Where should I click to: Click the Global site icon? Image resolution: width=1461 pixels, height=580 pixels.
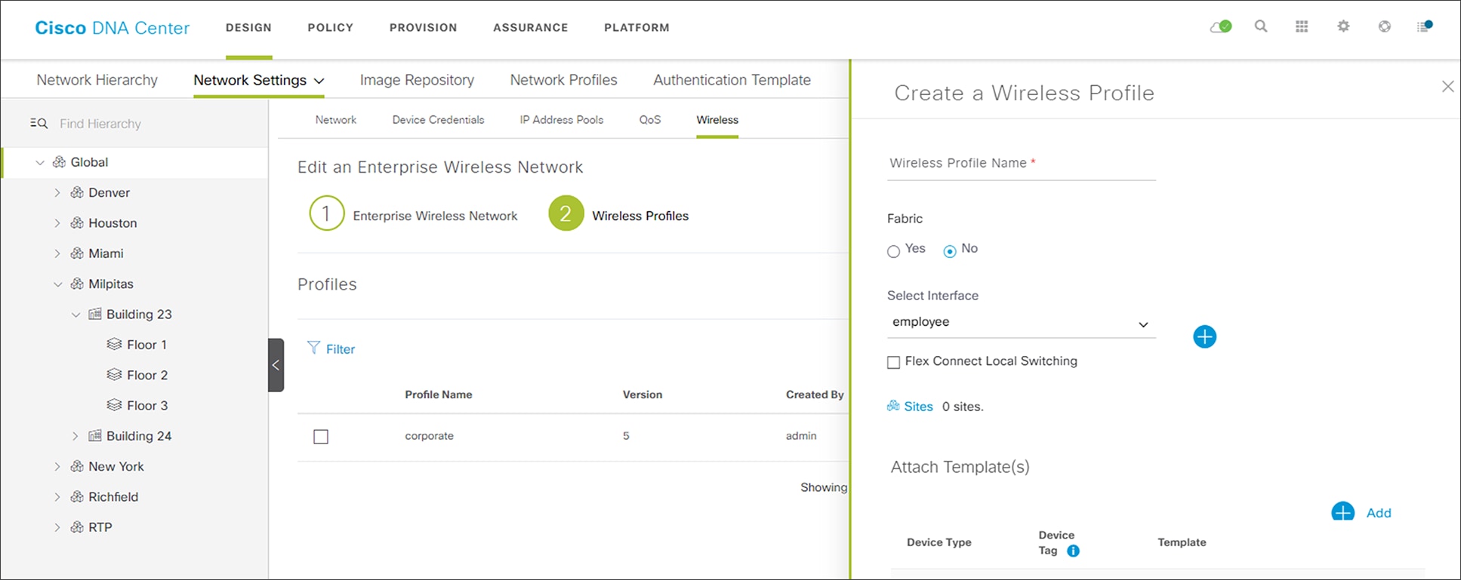(59, 162)
